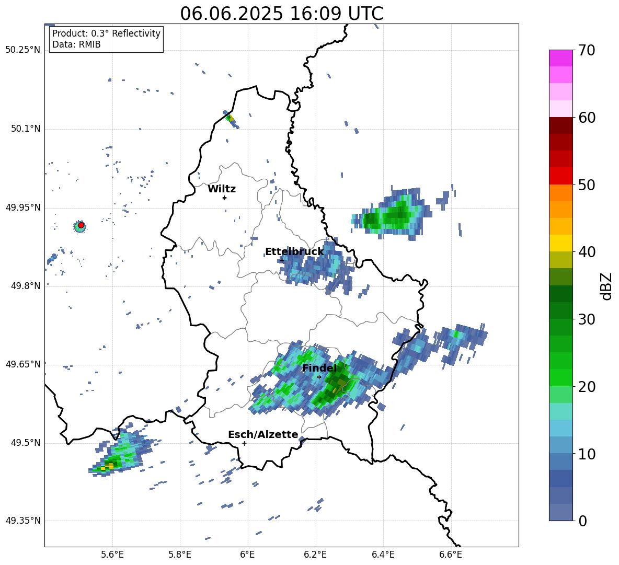Select the Wiltz city label
Viewport: 619px width, 565px height.
(222, 189)
